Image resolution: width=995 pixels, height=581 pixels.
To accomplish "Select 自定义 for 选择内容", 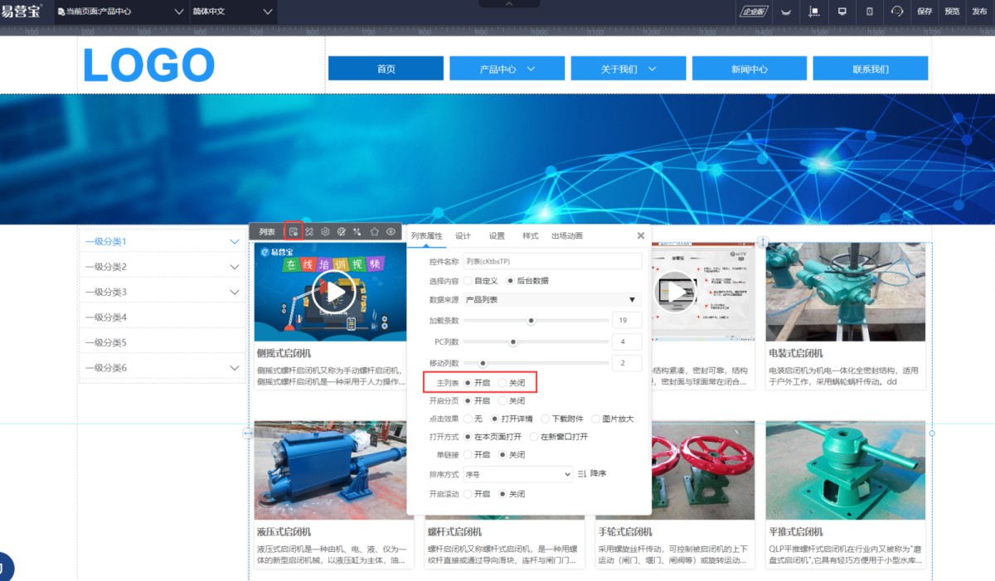I will pyautogui.click(x=468, y=281).
